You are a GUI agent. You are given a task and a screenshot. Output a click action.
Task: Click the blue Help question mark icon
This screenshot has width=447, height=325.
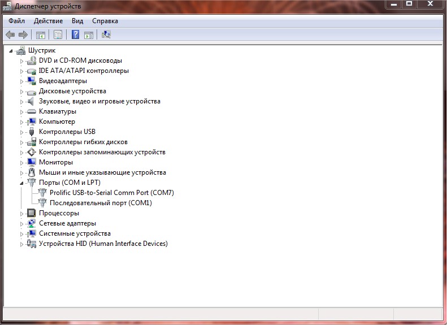(75, 35)
